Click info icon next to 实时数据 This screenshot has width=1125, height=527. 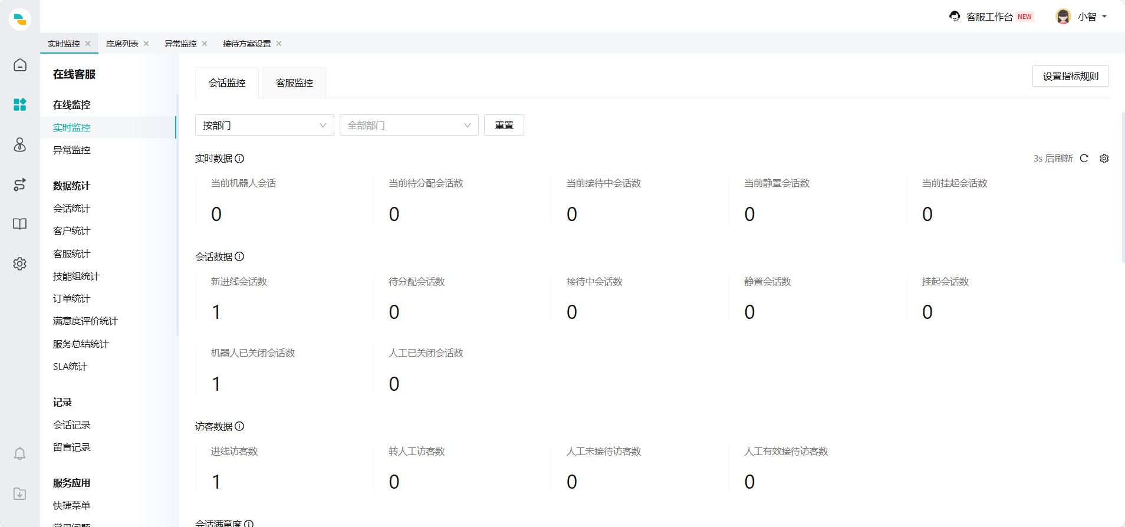coord(239,159)
